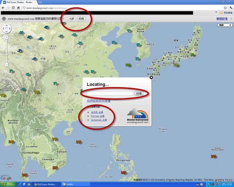The width and height of the screenshot is (234, 187).
Task: Open the 地形 map type dropdown
Action: pos(225,25)
